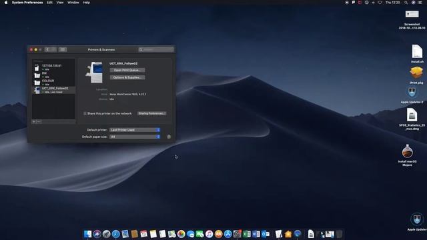The width and height of the screenshot is (427, 240).
Task: Open blue Messages bubble in dock
Action: [x=190, y=234]
